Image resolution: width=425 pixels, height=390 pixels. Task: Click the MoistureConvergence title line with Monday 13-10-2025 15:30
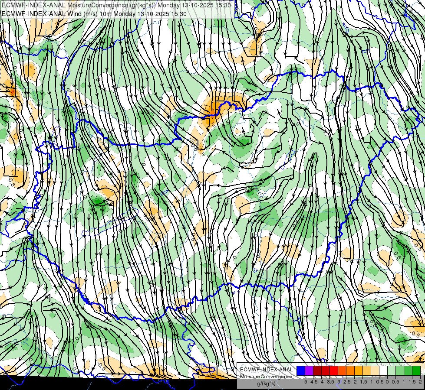[x=116, y=5]
